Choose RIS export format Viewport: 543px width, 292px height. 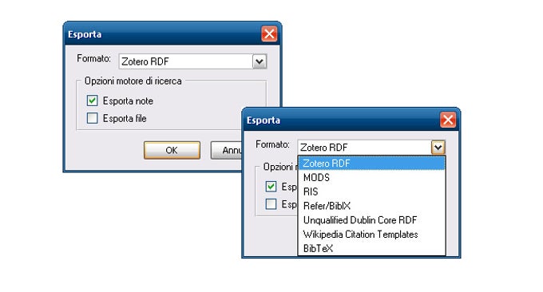click(x=371, y=191)
